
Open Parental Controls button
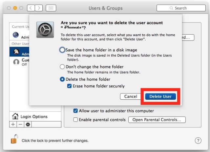[157, 120]
